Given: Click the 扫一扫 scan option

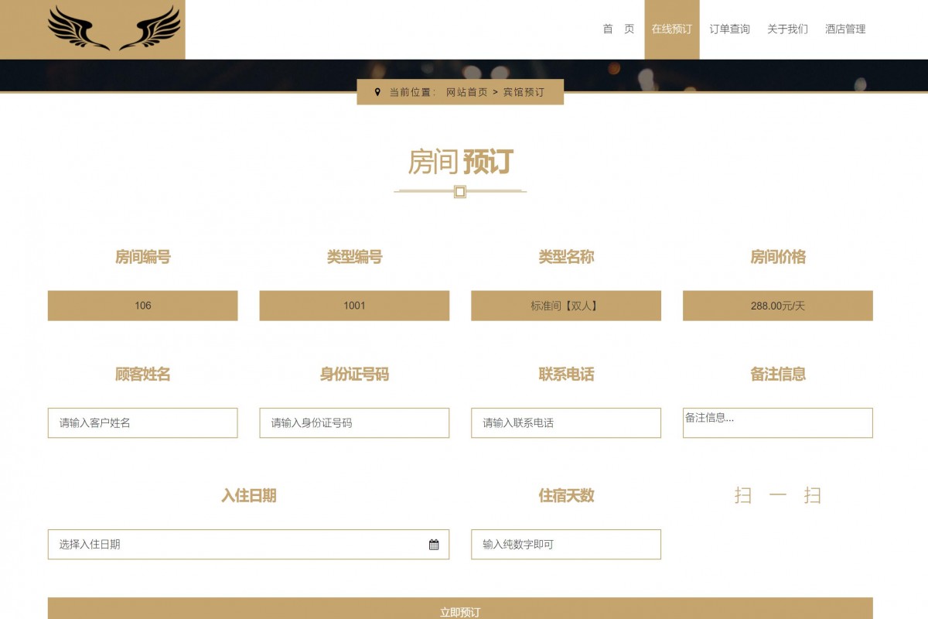Looking at the screenshot, I should click(778, 495).
